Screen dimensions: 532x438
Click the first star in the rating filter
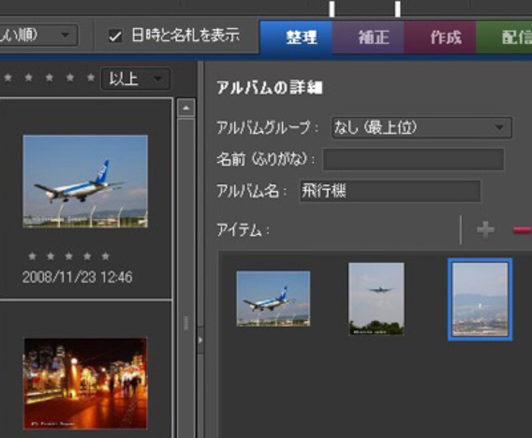click(9, 79)
